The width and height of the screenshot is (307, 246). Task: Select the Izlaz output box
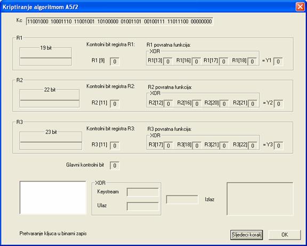[x=260, y=199]
